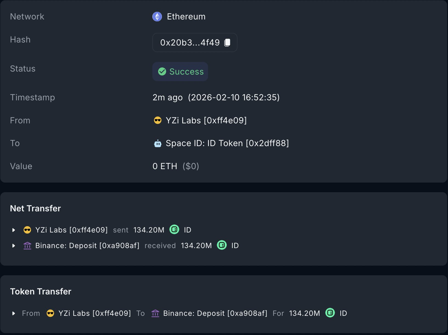448x335 pixels.
Task: Click the green Success checkmark icon
Action: [x=162, y=72]
